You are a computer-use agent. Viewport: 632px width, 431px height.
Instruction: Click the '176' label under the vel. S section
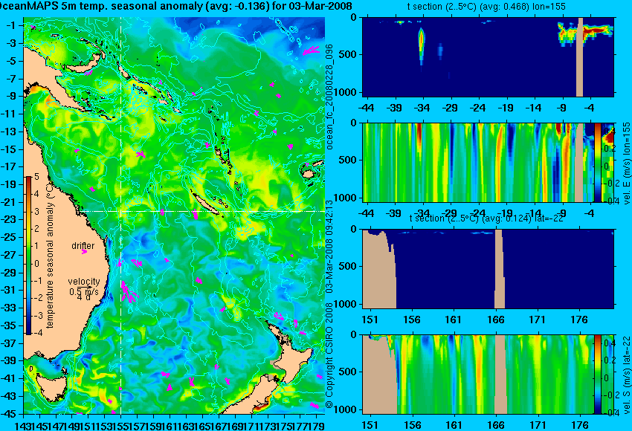coord(580,425)
